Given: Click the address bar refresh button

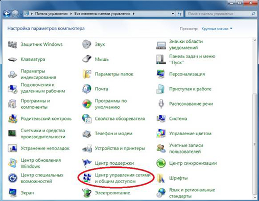Looking at the screenshot, I should [179, 14].
